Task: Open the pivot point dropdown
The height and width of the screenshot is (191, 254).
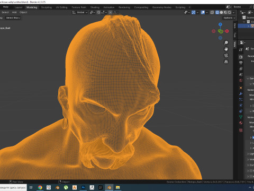Action: pos(92,12)
